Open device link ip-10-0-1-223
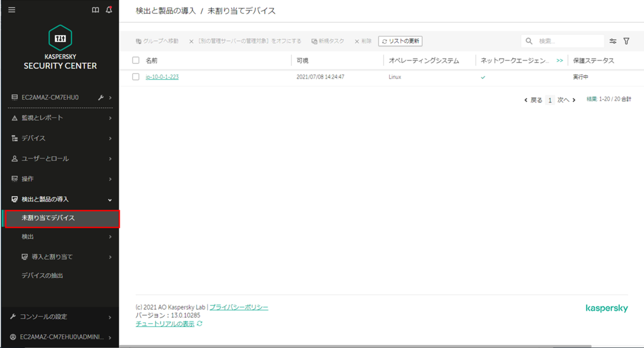 [162, 77]
